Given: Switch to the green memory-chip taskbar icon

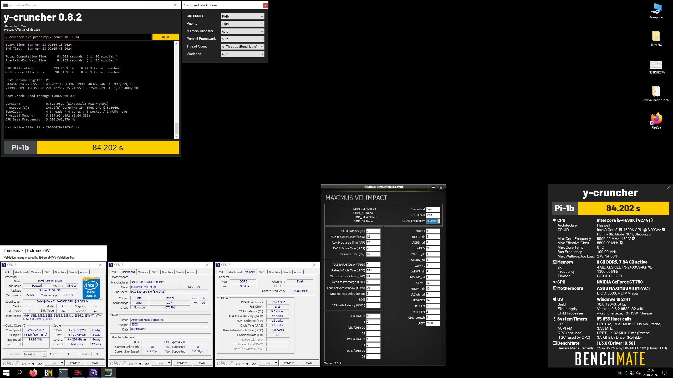Looking at the screenshot, I should point(108,372).
